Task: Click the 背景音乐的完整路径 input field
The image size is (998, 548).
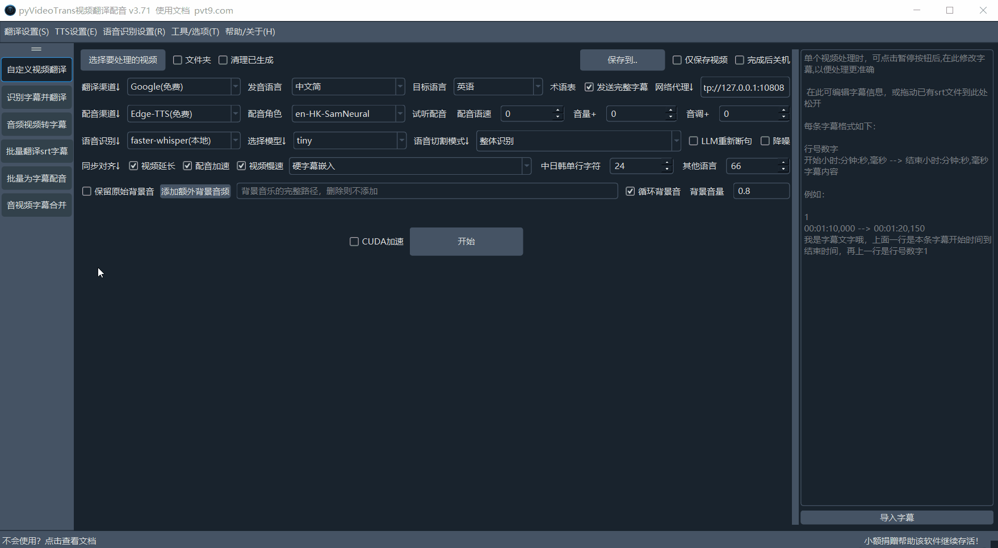Action: pos(427,191)
